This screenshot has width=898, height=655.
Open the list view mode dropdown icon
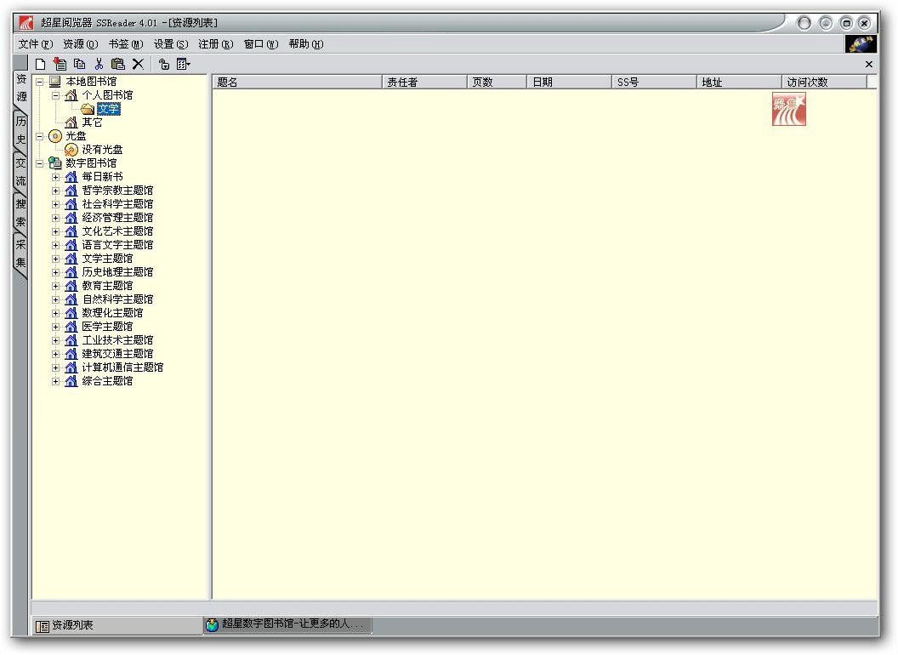pos(184,64)
